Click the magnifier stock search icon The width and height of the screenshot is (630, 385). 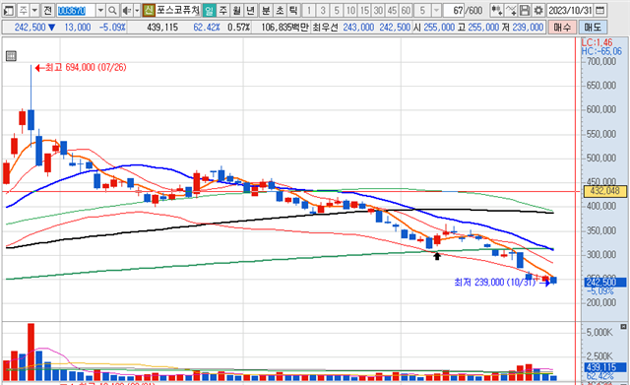113,10
